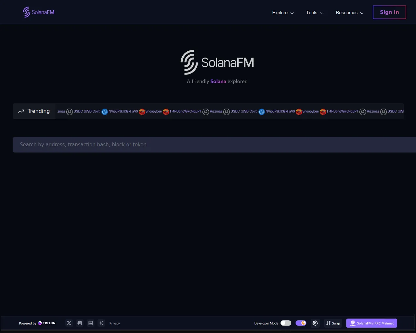Viewport: 416px width, 333px height.
Task: Enable the Developer Mode toggle
Action: pos(286,323)
